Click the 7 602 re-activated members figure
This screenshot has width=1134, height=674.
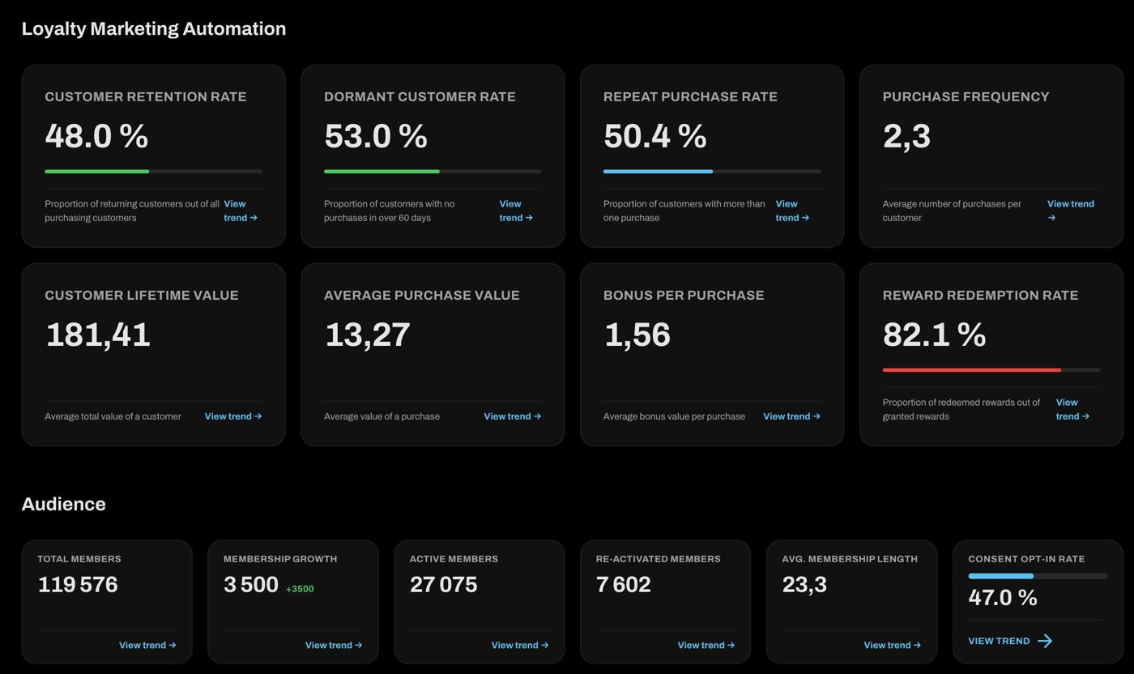624,585
